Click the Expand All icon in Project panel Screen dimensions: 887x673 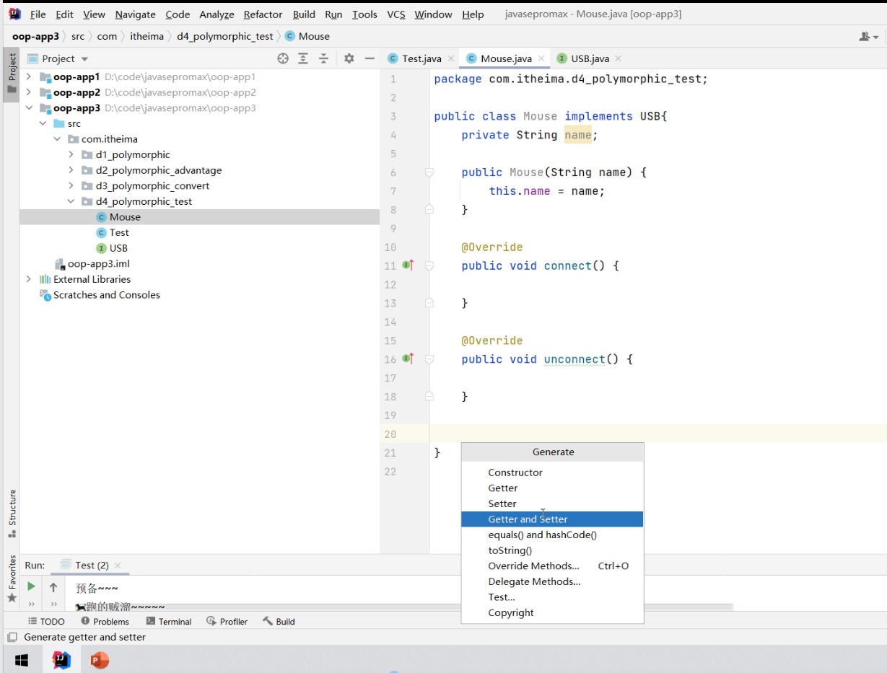tap(303, 58)
